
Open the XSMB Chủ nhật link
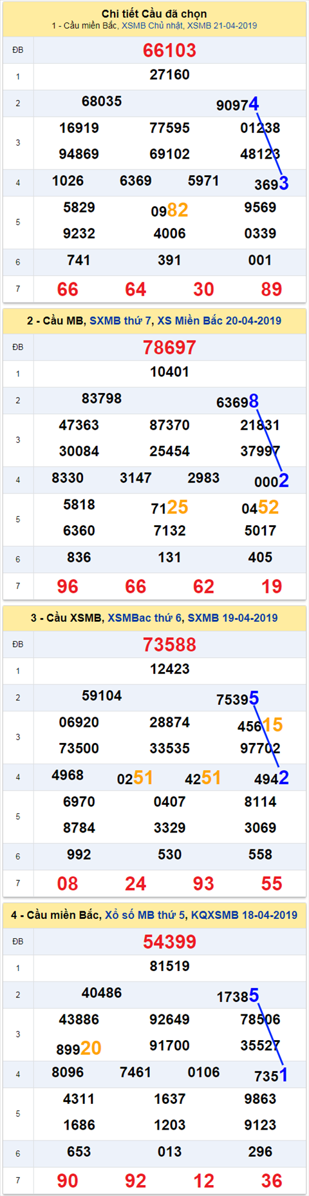tap(152, 26)
